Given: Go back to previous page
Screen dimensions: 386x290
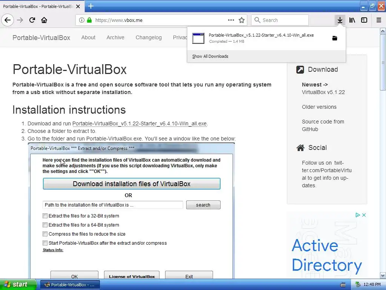Looking at the screenshot, I should (8, 20).
